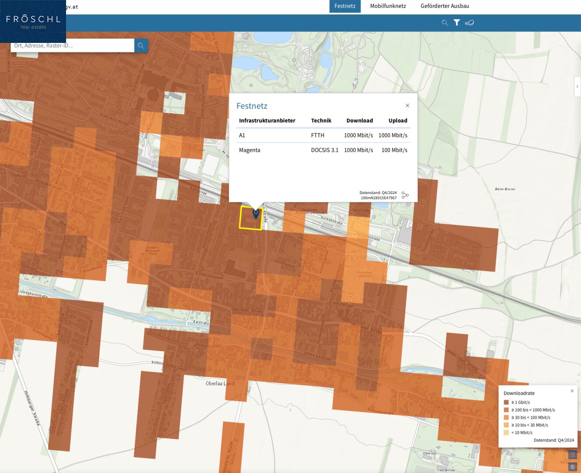Open the filter funnel tool
Viewport: 581px width, 473px height.
[457, 23]
